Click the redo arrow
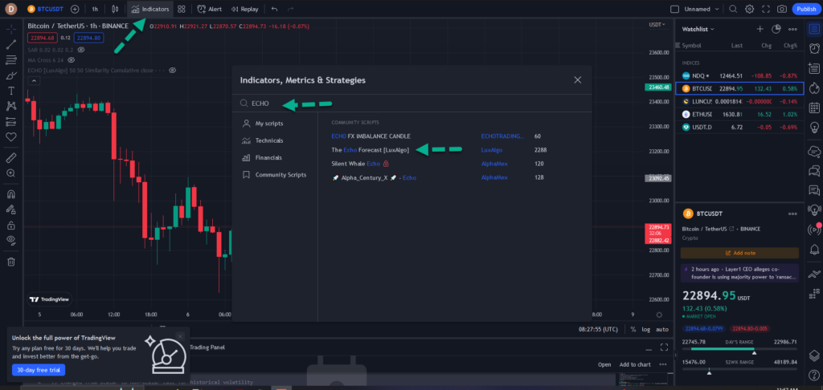This screenshot has height=390, width=823. pyautogui.click(x=290, y=9)
